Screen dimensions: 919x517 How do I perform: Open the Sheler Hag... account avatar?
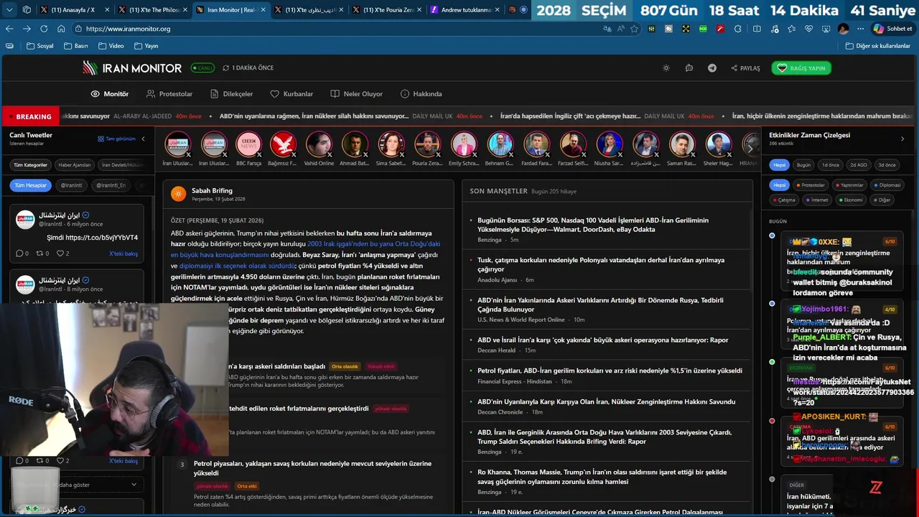pos(718,144)
